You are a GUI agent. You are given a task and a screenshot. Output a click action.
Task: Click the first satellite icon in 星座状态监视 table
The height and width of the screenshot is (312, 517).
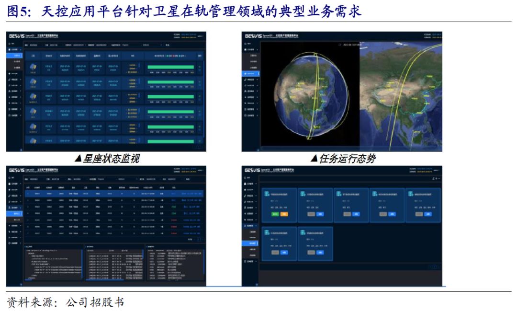click(33, 67)
